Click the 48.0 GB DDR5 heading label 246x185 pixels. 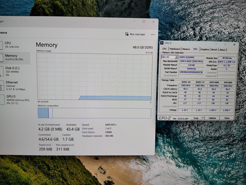(x=143, y=47)
